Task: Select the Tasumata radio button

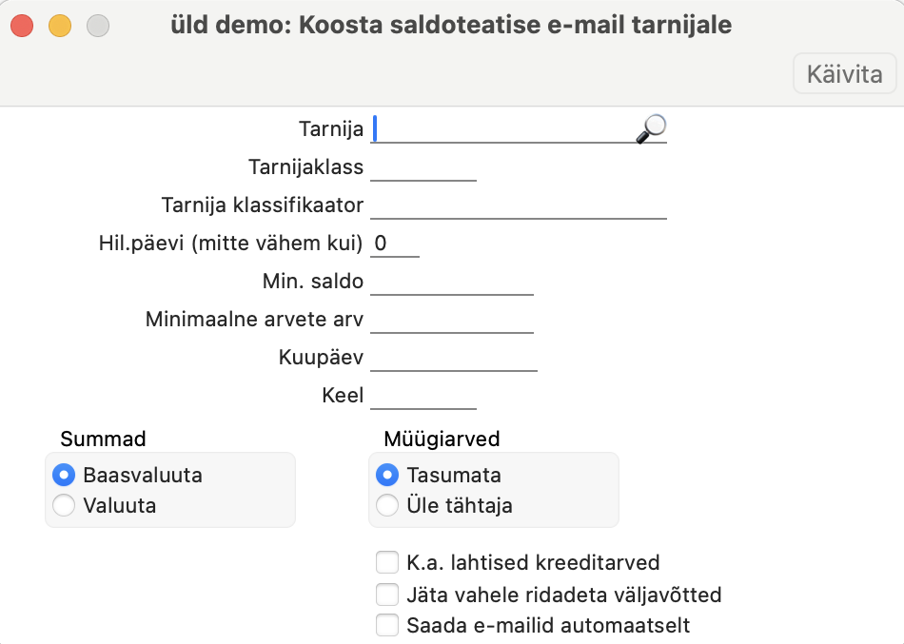Action: pos(388,475)
